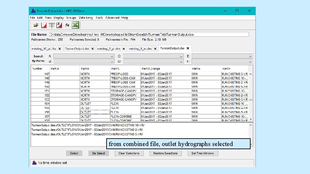Image resolution: width=310 pixels, height=174 pixels.
Task: Click the Clear Selections button
Action: (x=129, y=153)
